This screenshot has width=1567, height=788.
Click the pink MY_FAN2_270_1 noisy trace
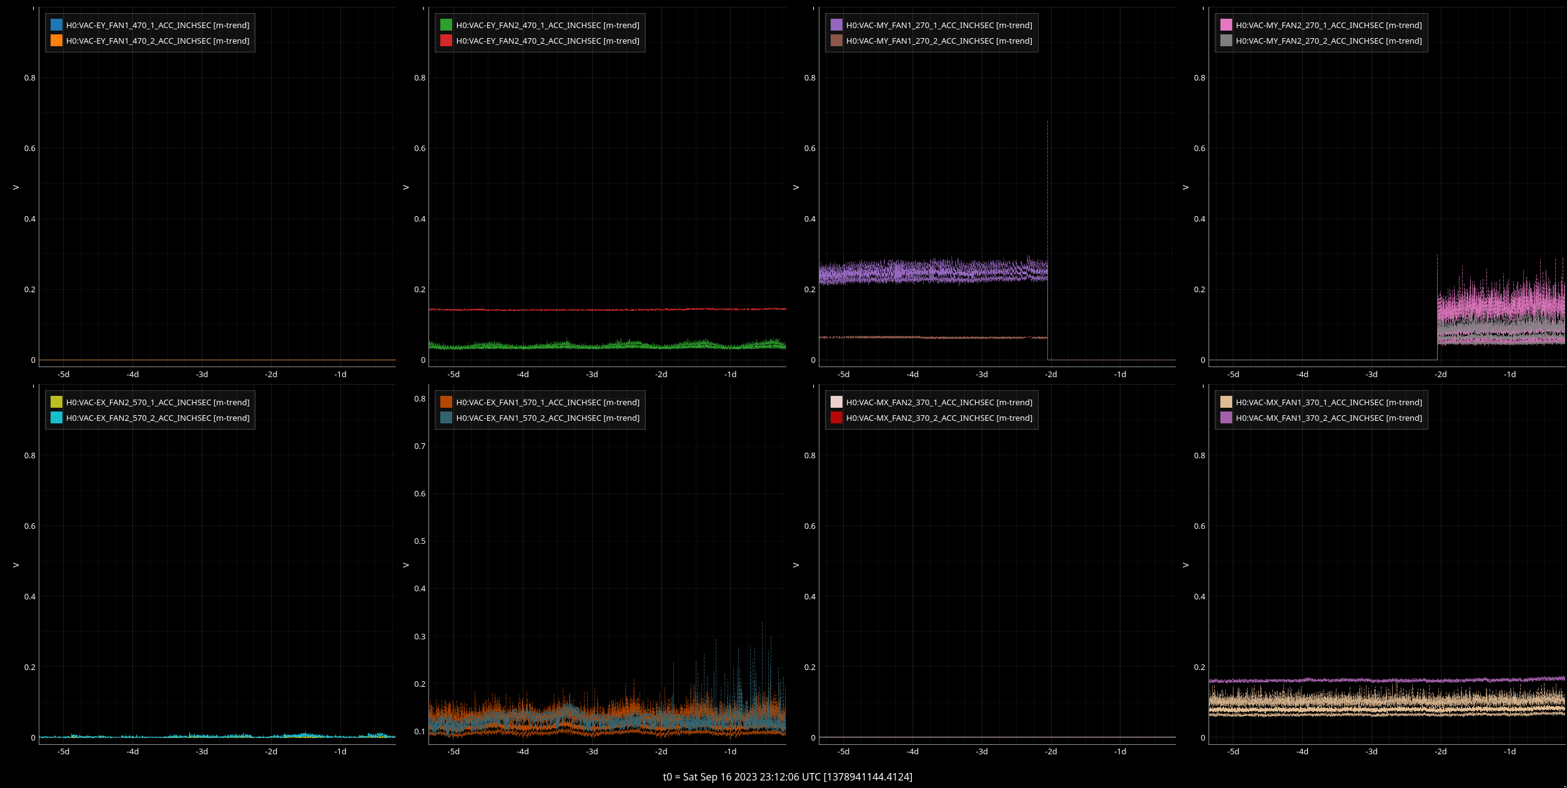tap(1501, 306)
